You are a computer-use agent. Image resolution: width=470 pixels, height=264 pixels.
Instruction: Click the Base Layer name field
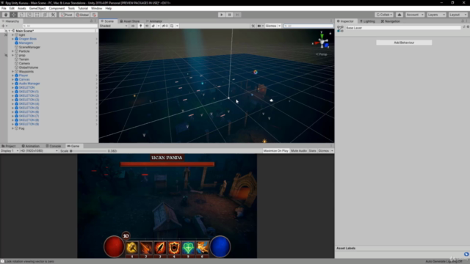coord(403,28)
